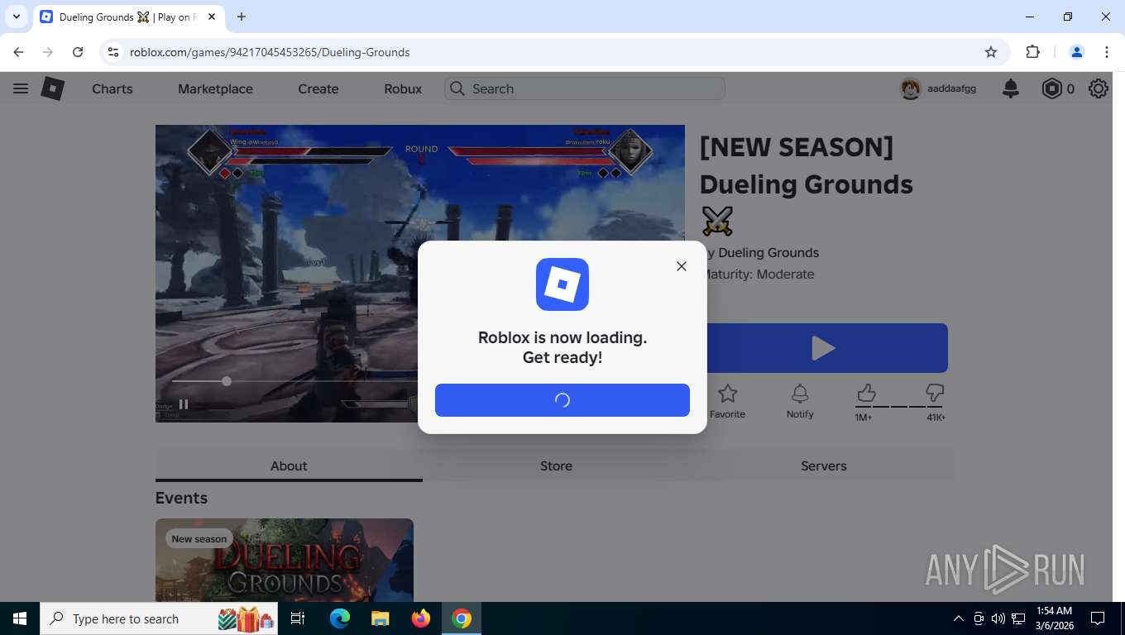Open the Robux balance icon

click(x=1051, y=88)
